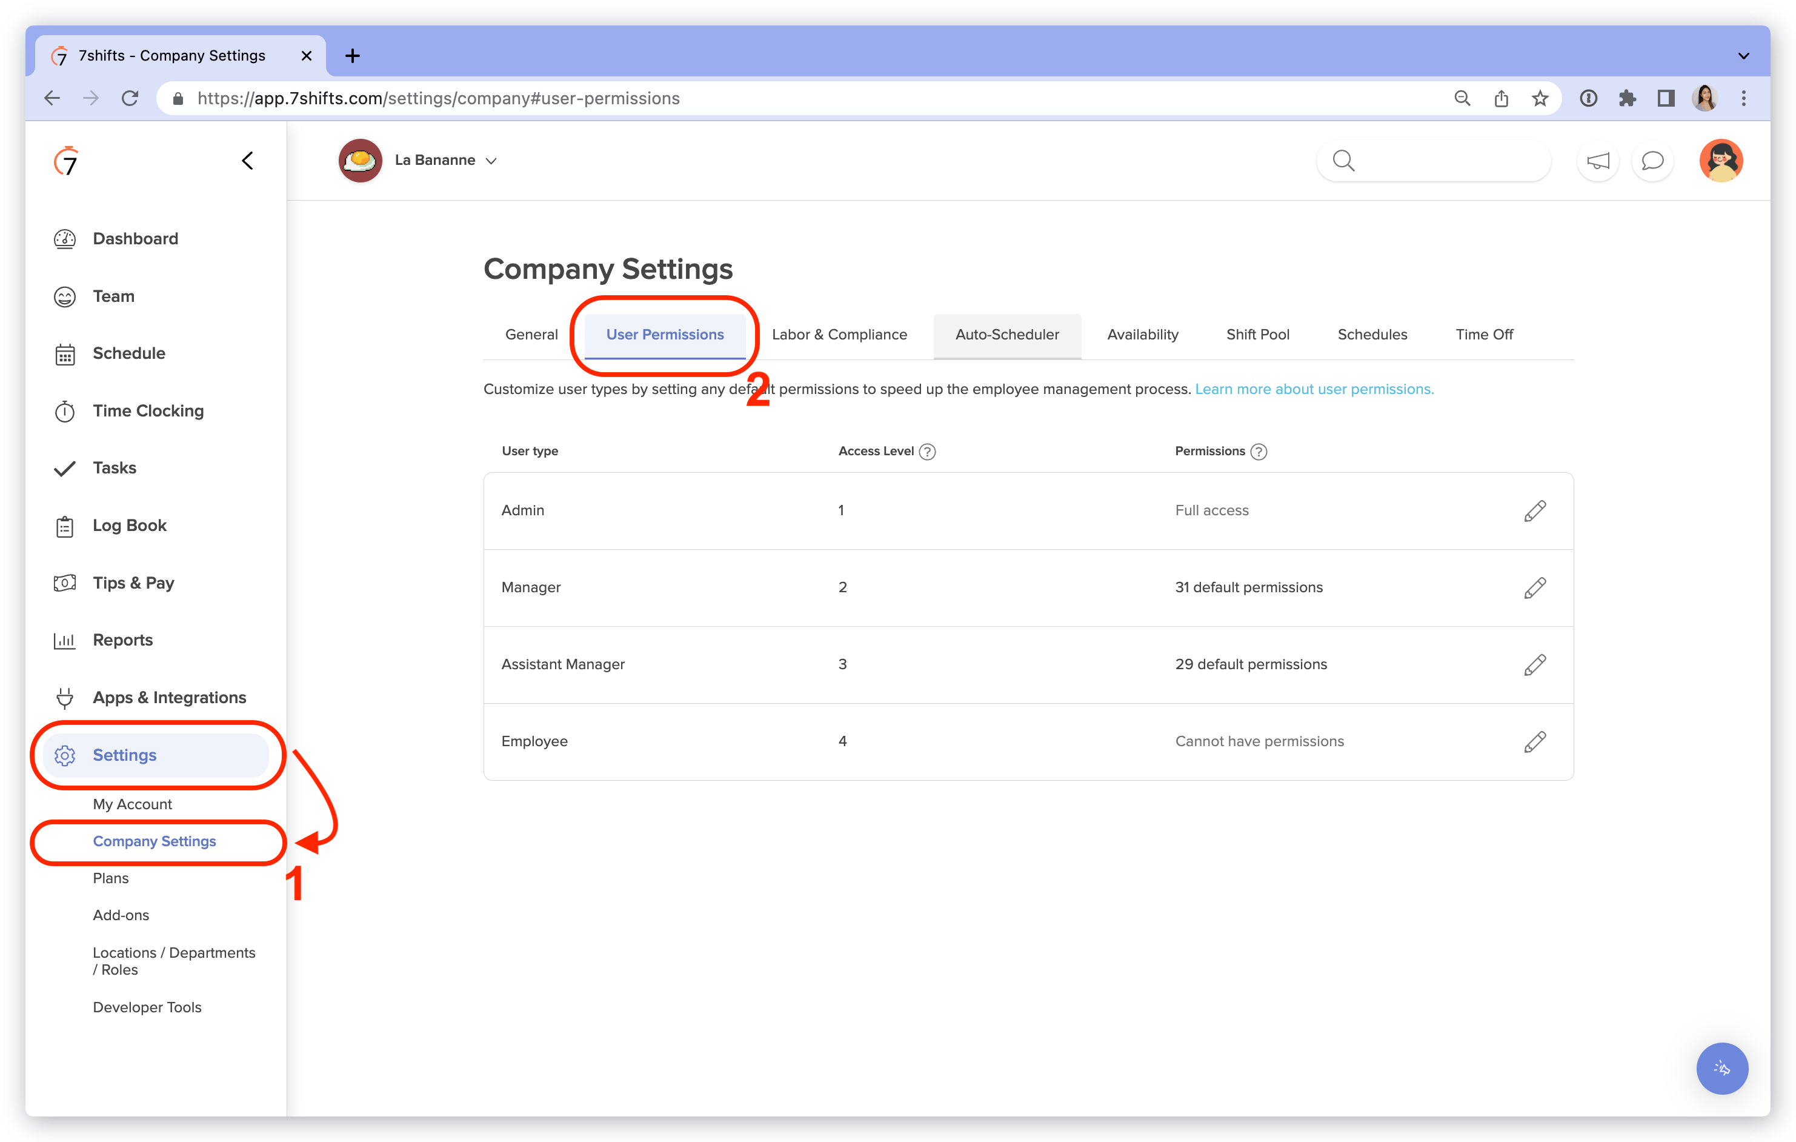Click the browser bookmark star icon

[1540, 98]
